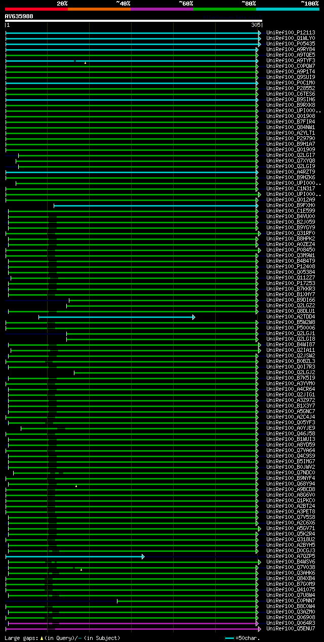Screen dimensions: 324x642
Task: Select the label UniRef100_A4RZT9
Action: tap(291, 172)
